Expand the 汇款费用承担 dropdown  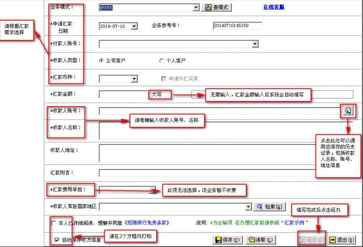153,190
